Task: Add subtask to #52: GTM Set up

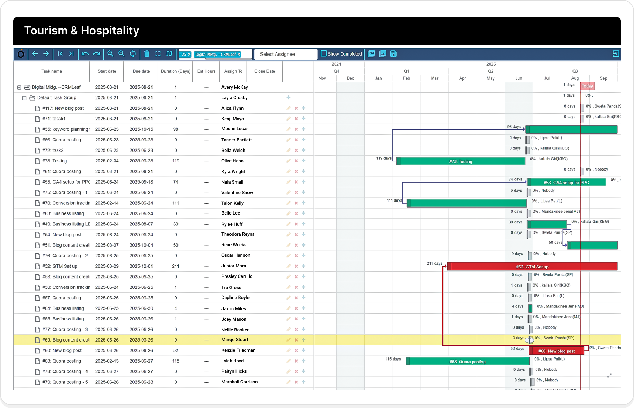Action: pyautogui.click(x=304, y=266)
